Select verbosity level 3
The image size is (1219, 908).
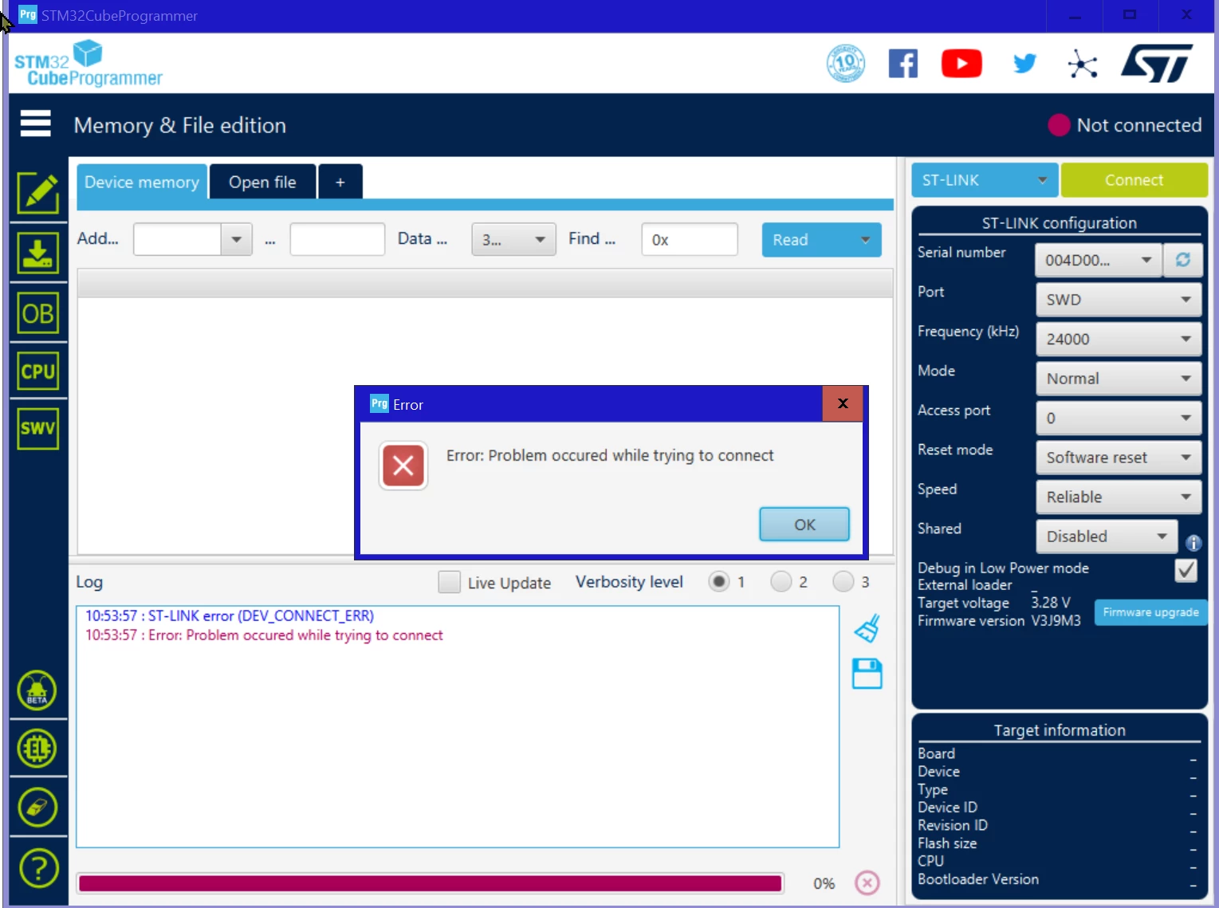pyautogui.click(x=843, y=582)
